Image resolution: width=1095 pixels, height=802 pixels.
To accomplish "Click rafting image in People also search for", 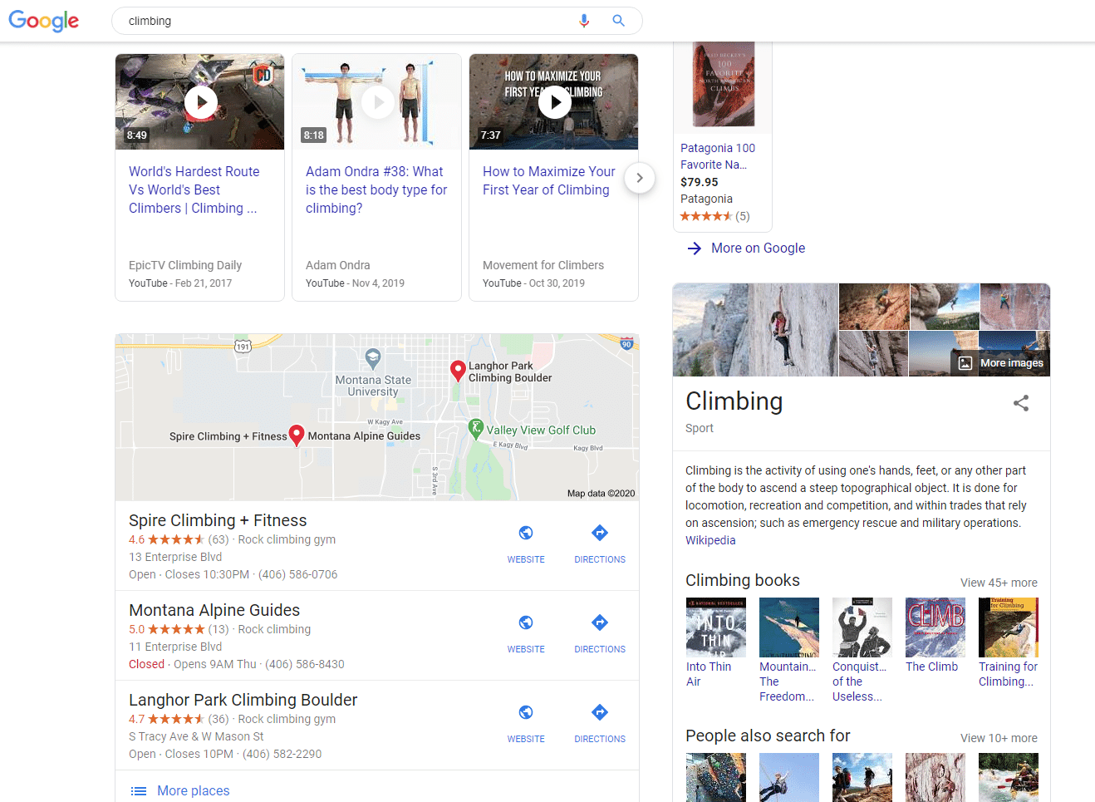I will coord(1009,777).
